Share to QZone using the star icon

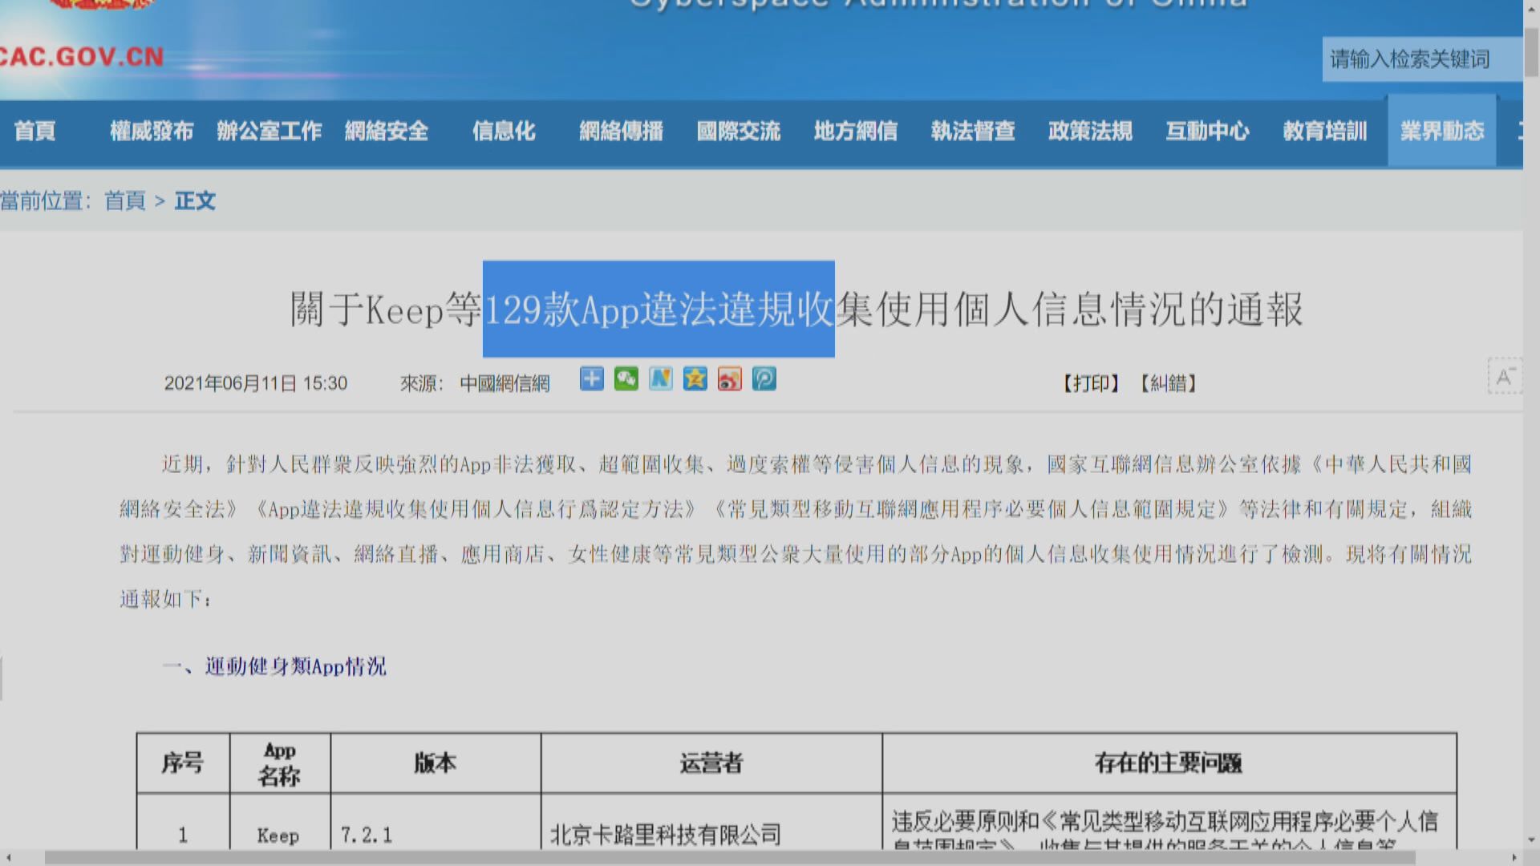point(695,379)
